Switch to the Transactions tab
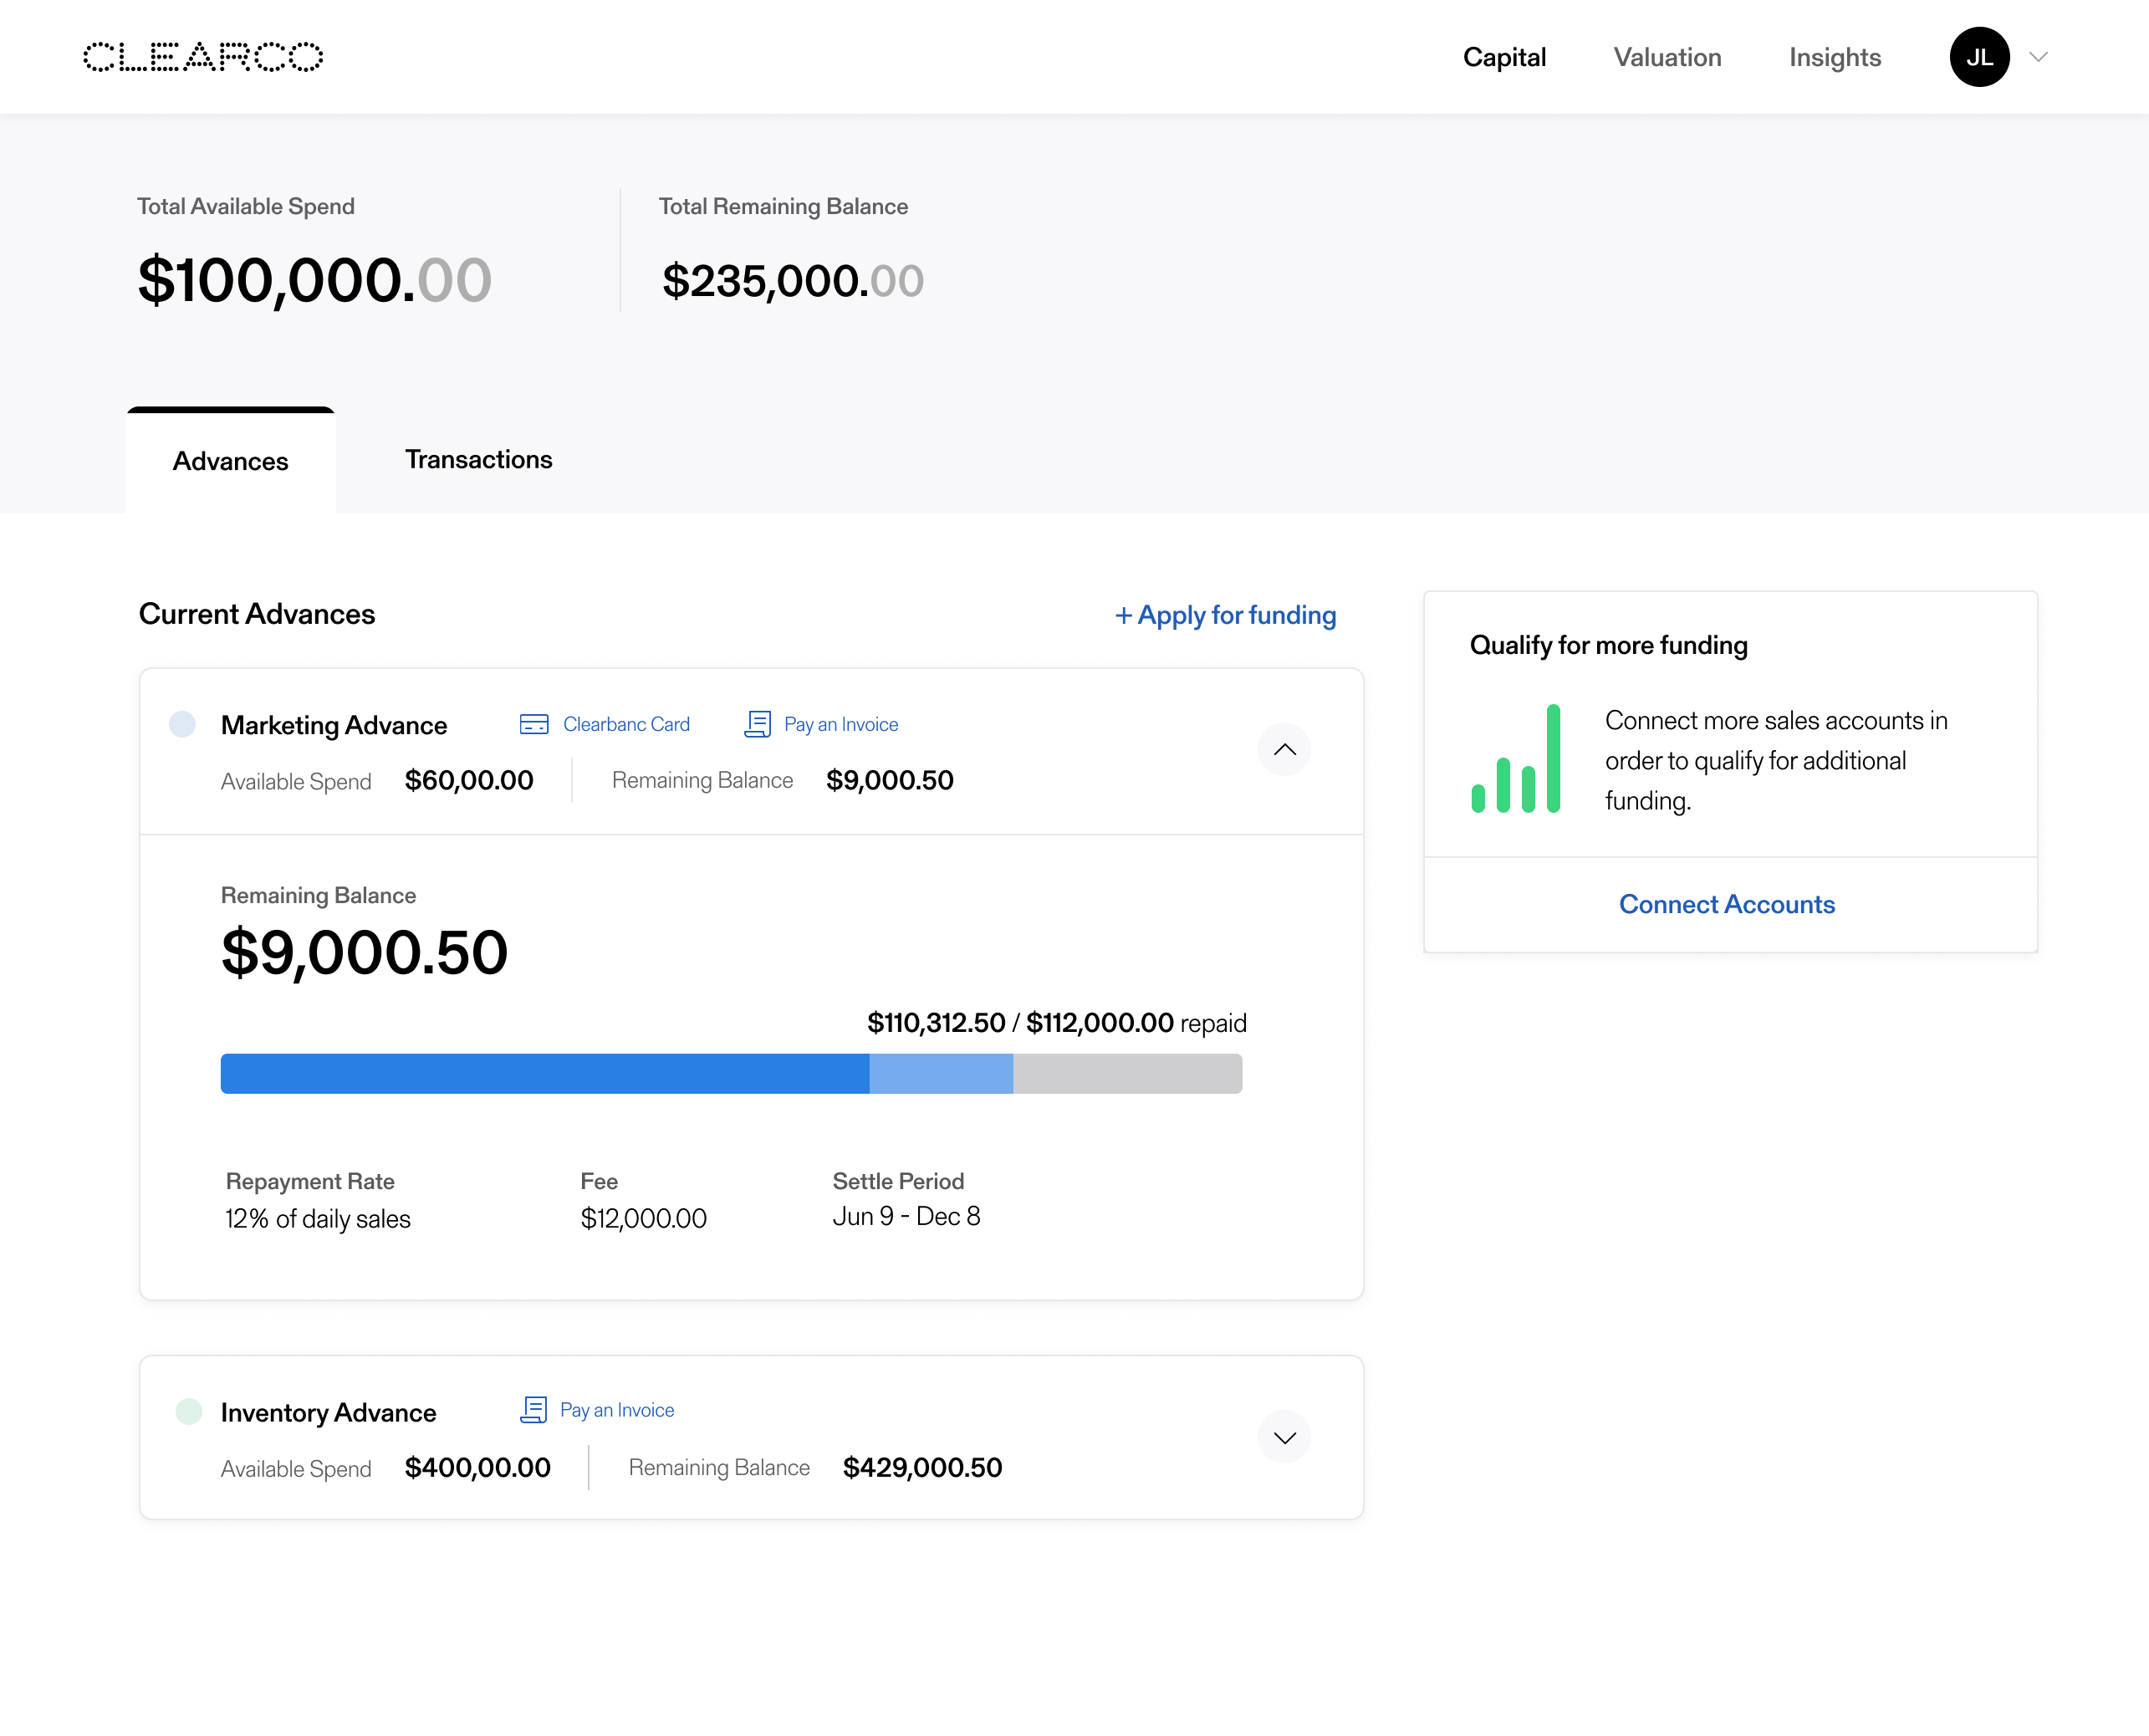 click(x=478, y=460)
